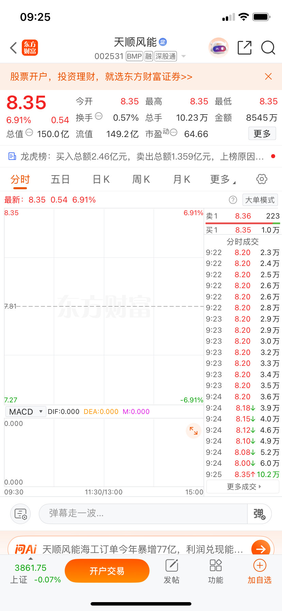The height and width of the screenshot is (611, 282).
Task: Tap the BMP tag
Action: coord(134,56)
